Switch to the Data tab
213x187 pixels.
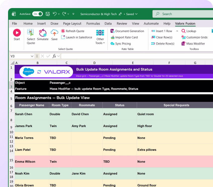point(108,24)
